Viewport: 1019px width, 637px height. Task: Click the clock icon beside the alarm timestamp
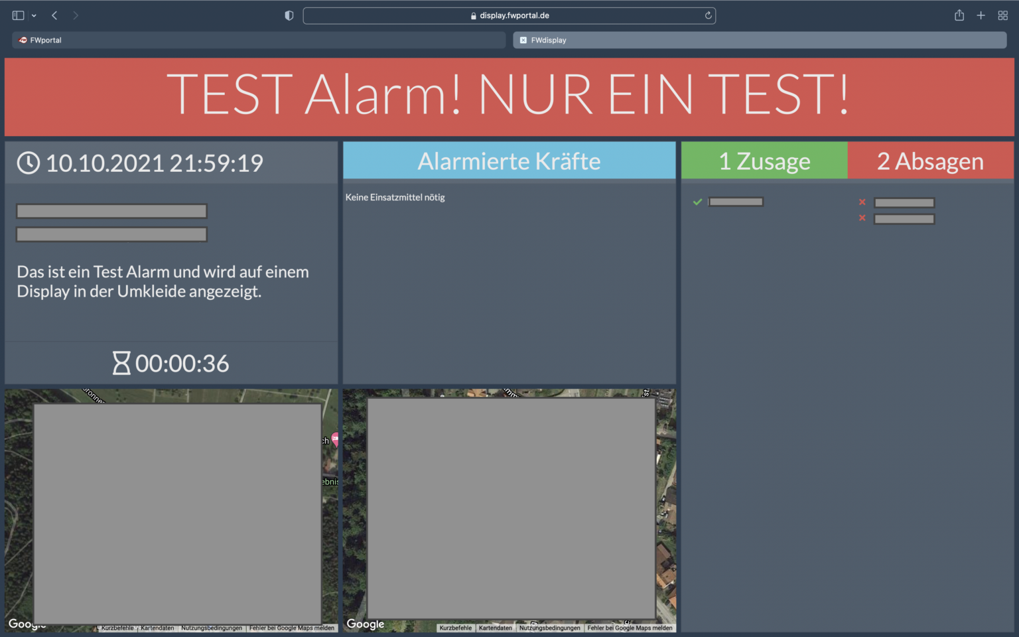pyautogui.click(x=29, y=163)
